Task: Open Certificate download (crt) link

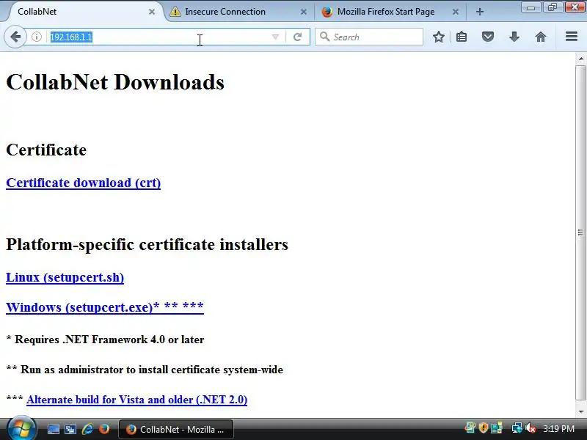Action: click(x=84, y=183)
